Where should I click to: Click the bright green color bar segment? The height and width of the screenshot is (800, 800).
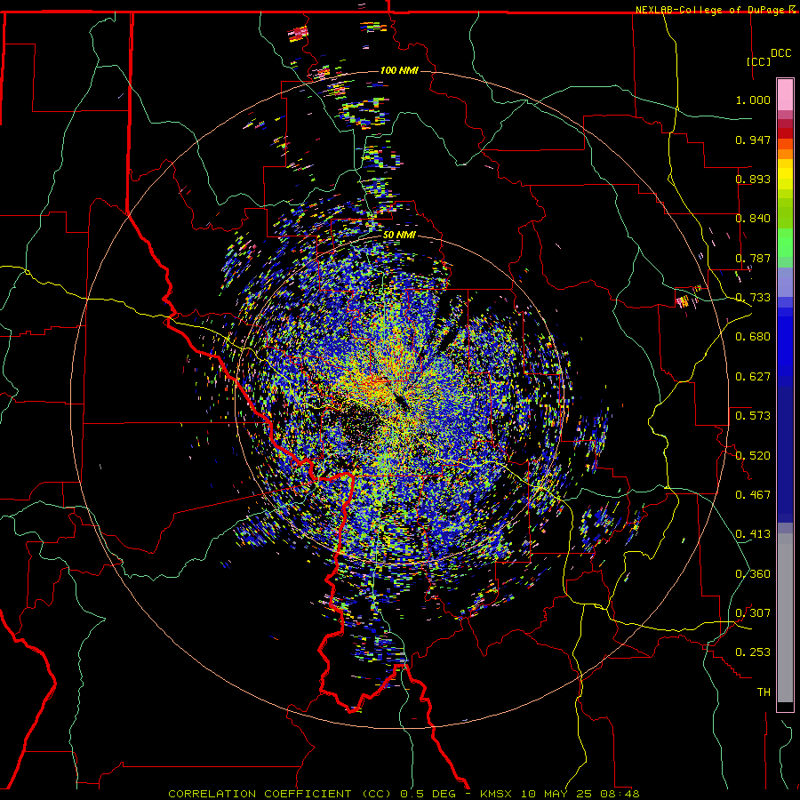click(x=785, y=243)
